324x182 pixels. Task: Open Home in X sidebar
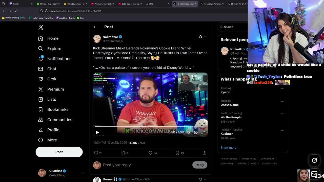(x=48, y=38)
